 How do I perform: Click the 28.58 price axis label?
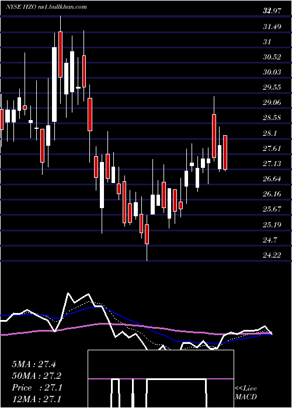point(272,118)
